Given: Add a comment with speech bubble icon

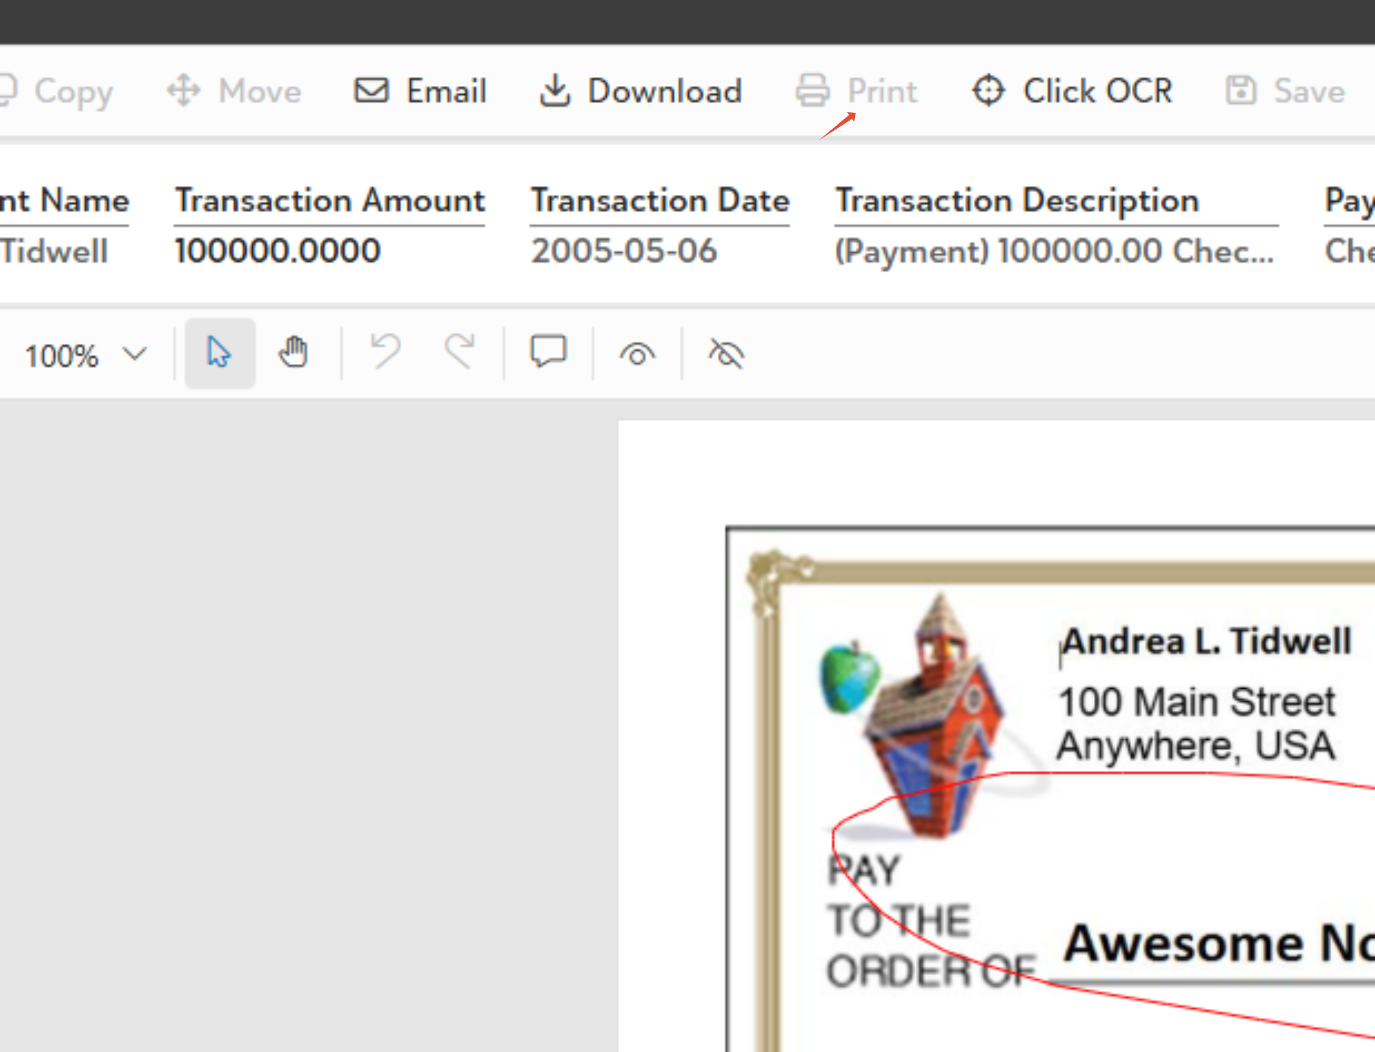Looking at the screenshot, I should (x=548, y=352).
